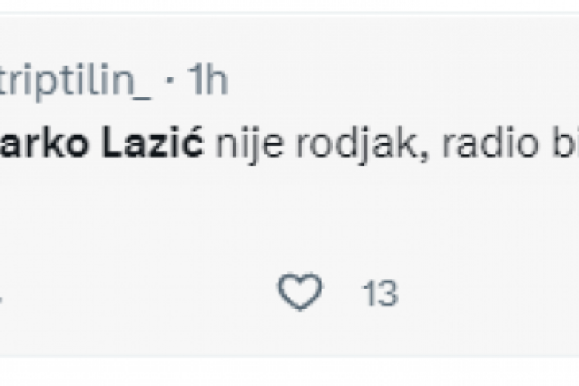
Task: Click the white strip above the tweet card
Action: pos(288,6)
